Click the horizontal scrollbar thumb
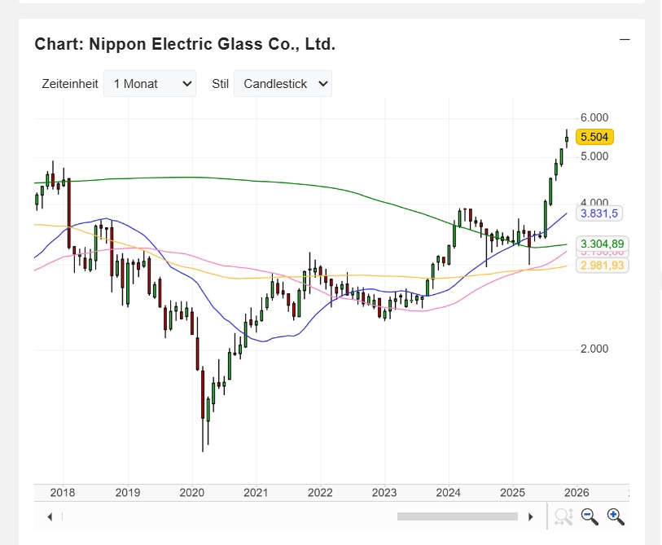This screenshot has width=662, height=545. click(457, 516)
